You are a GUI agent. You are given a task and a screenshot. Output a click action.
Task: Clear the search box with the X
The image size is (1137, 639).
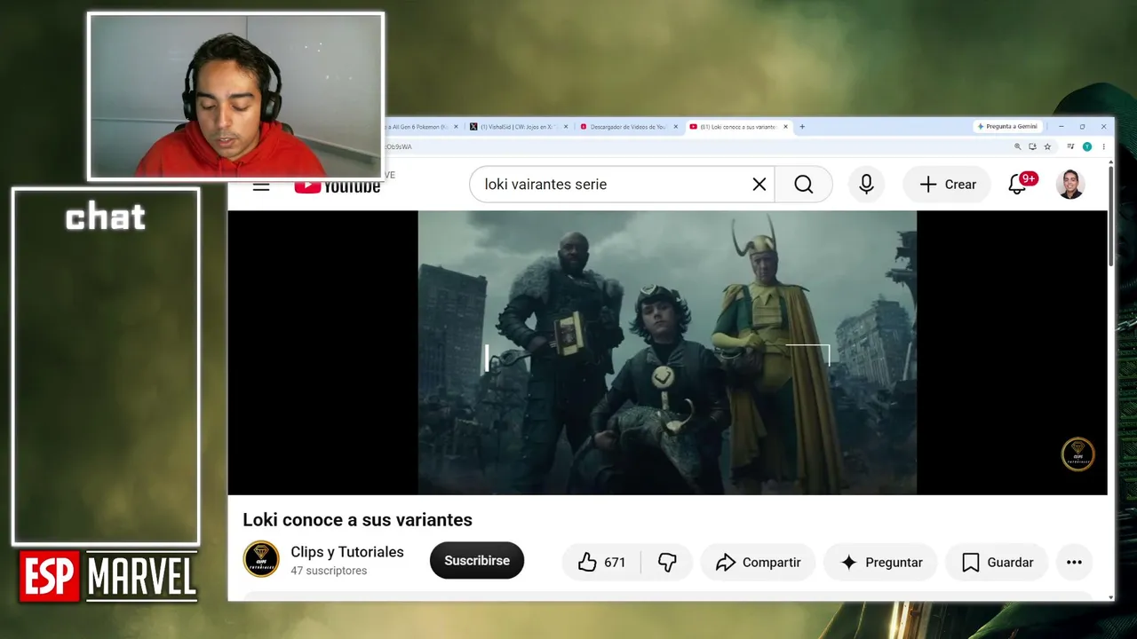[759, 185]
